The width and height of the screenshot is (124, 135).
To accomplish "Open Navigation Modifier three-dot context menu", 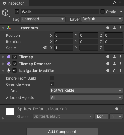I will tap(120, 70).
